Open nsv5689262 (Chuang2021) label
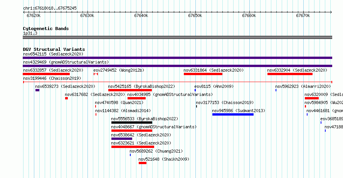Screen dimensions: 343x178 pyautogui.click(x=156, y=151)
